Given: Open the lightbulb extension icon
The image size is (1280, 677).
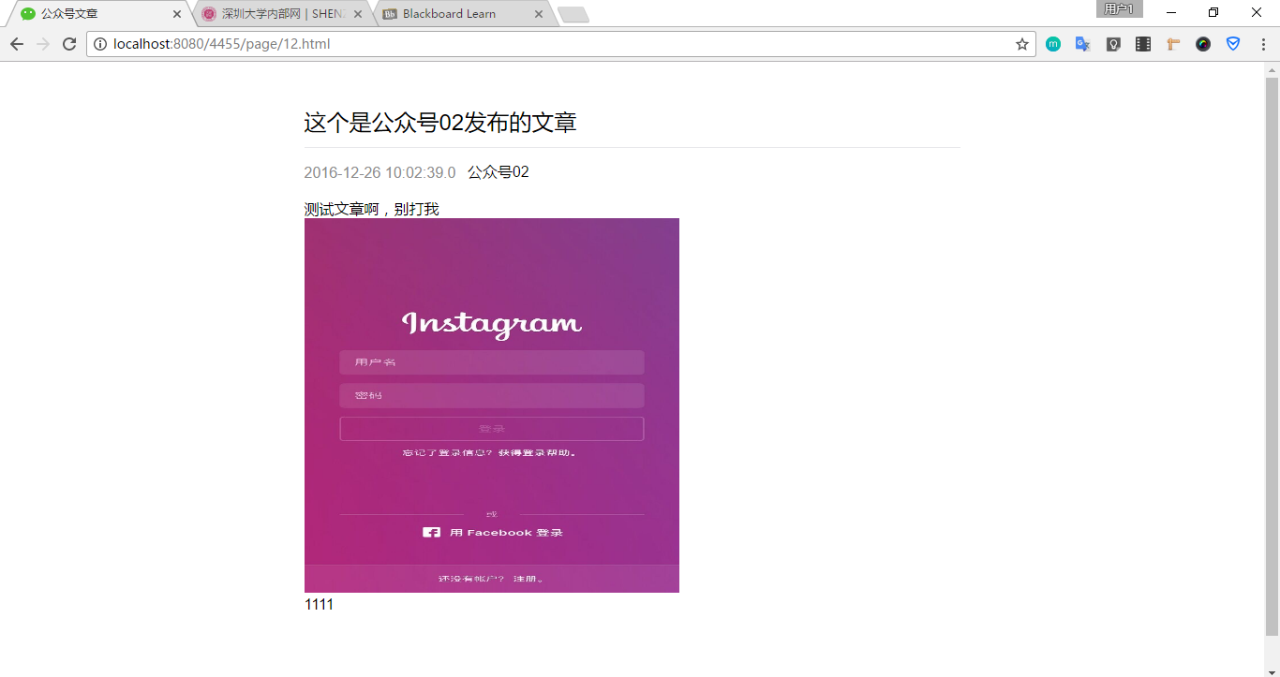Looking at the screenshot, I should pos(1113,44).
